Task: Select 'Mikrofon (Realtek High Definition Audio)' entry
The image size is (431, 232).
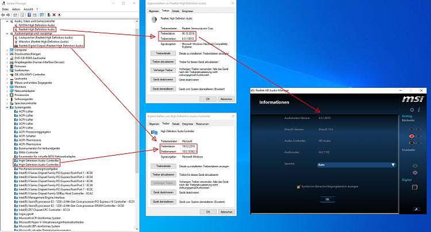Action: coord(44,42)
